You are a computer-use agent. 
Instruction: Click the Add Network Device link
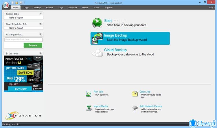tap(151, 106)
